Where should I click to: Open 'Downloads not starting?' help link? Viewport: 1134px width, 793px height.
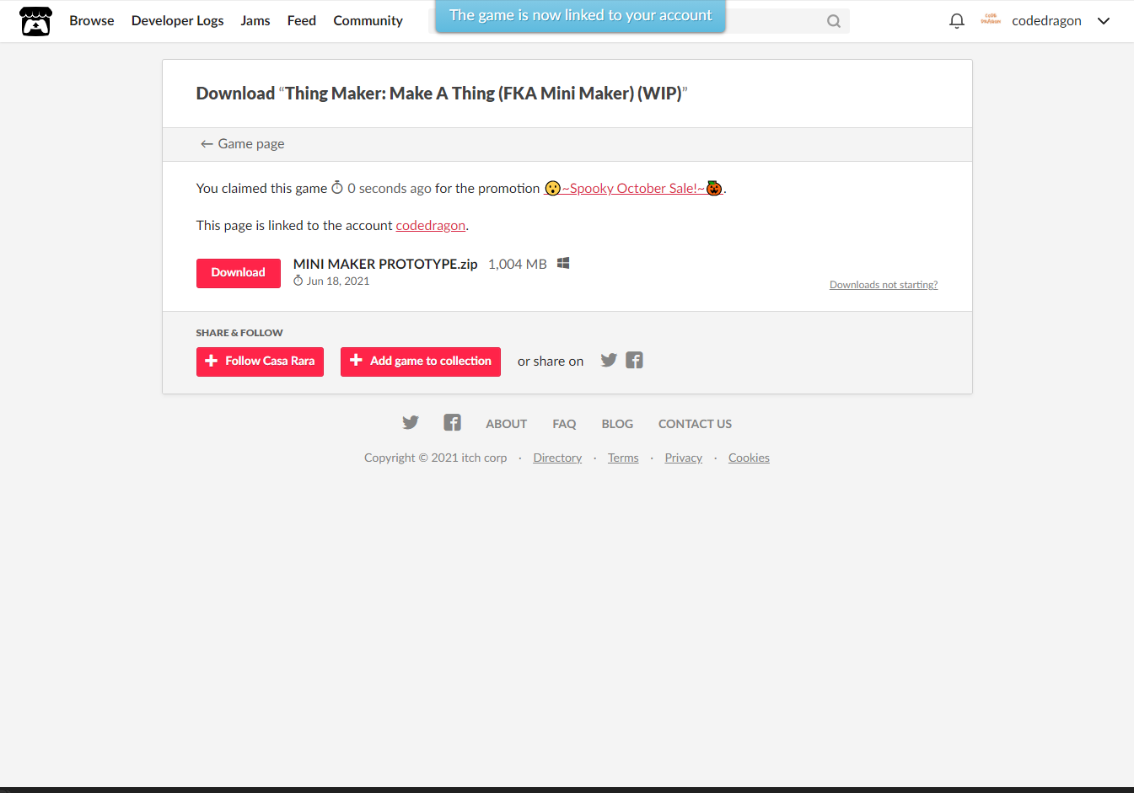coord(884,285)
